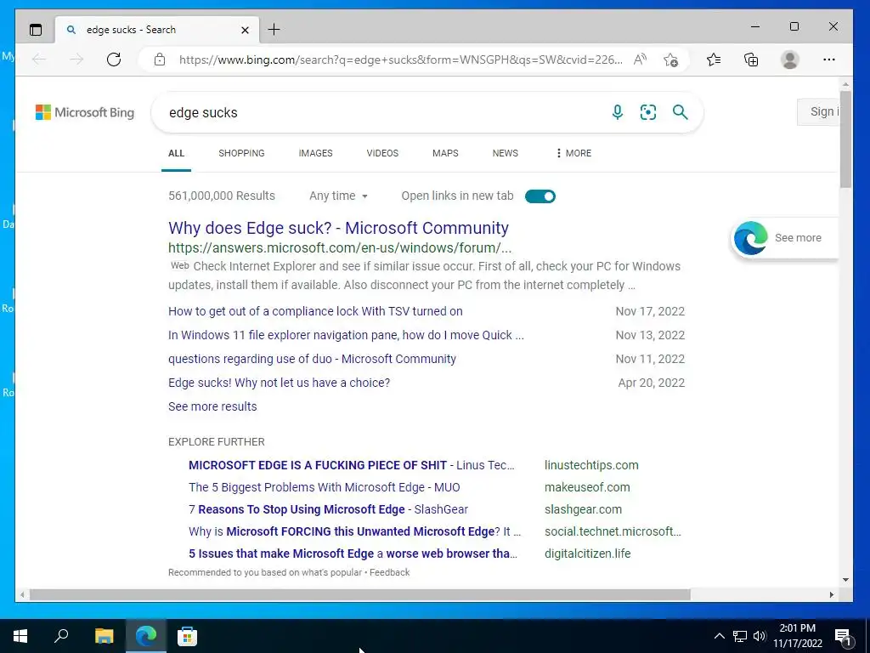
Task: Toggle Open links in new tab
Action: click(x=540, y=196)
